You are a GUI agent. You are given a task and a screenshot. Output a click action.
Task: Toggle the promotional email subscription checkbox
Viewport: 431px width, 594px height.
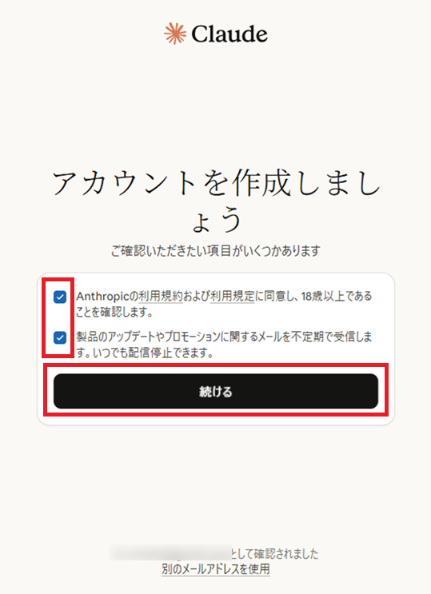click(x=60, y=337)
